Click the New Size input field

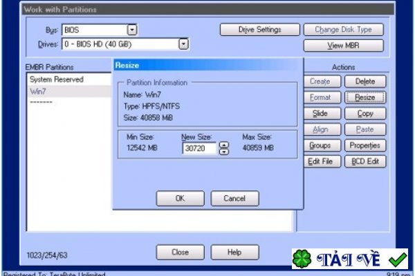[199, 148]
